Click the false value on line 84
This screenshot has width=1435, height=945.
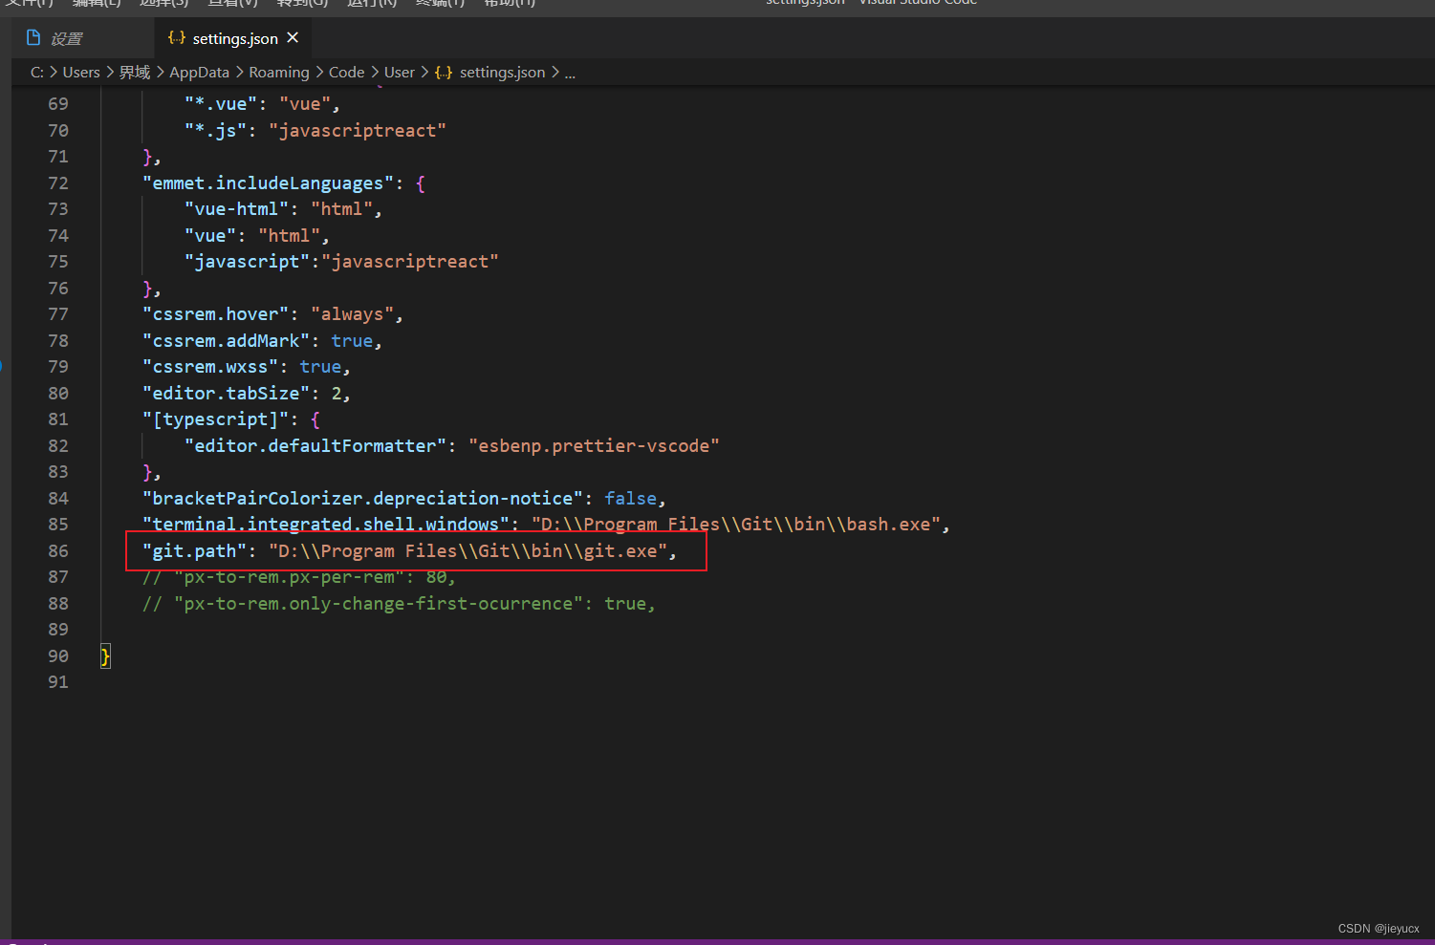pos(631,498)
